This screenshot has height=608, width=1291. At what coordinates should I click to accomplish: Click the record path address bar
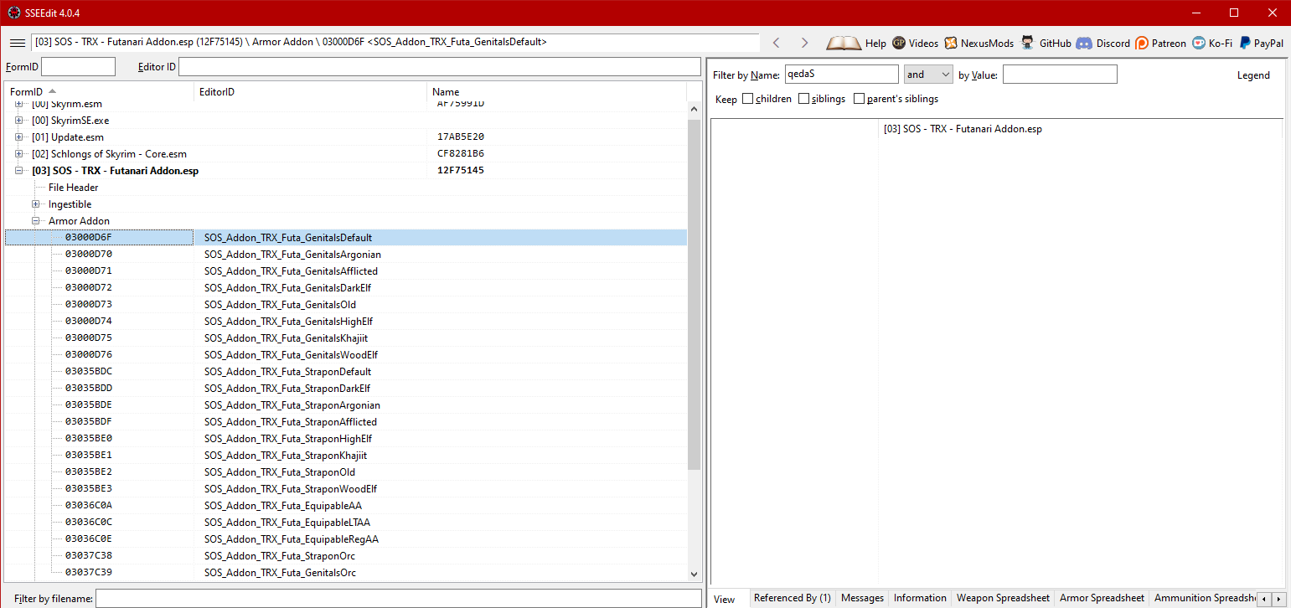click(x=395, y=42)
